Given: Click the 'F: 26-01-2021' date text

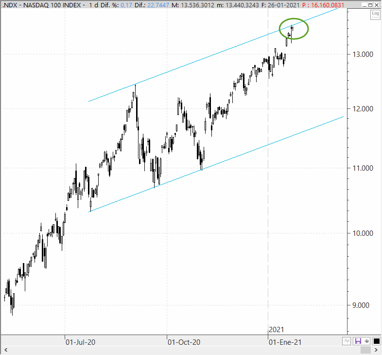Looking at the screenshot, I should click(280, 5).
